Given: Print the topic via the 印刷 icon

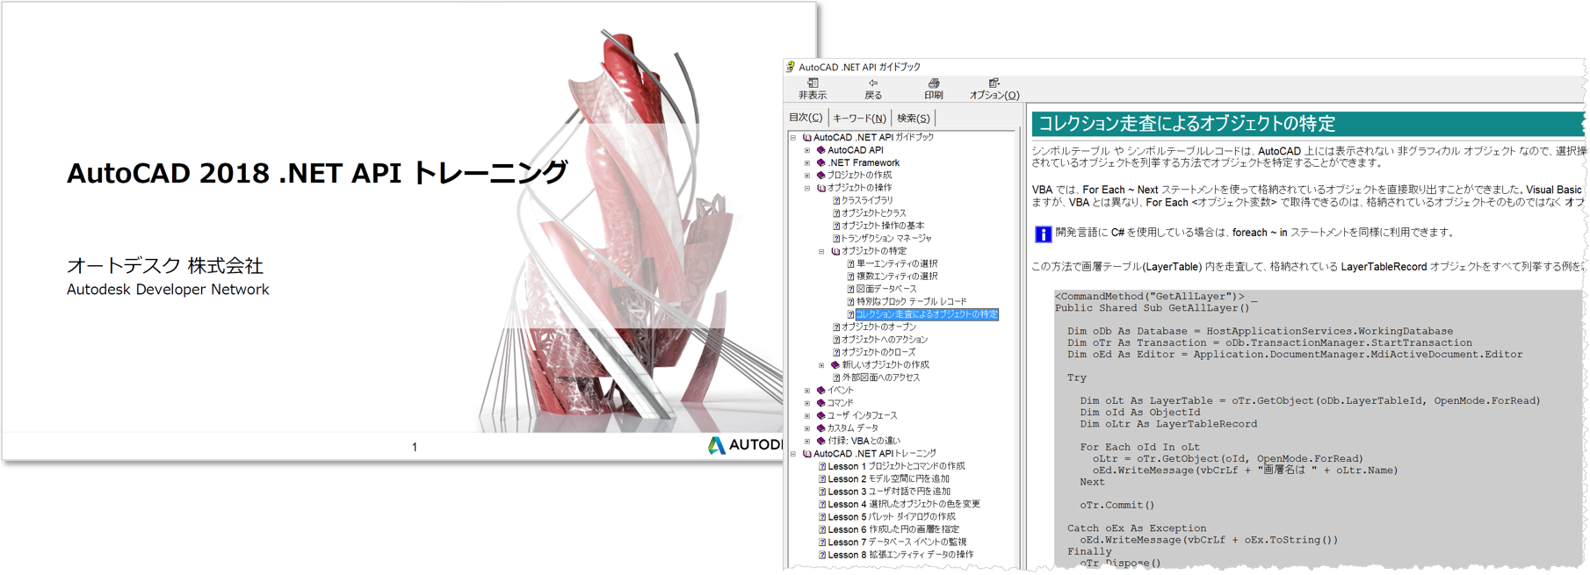Looking at the screenshot, I should click(x=934, y=83).
